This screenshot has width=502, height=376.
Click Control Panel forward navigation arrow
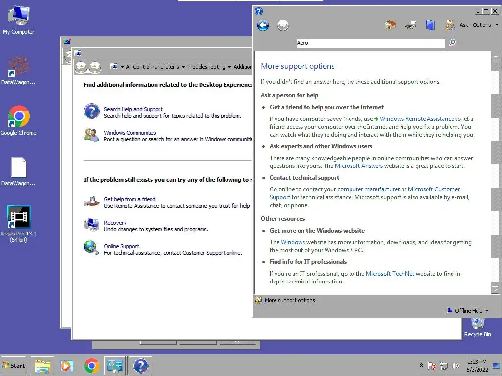95,67
